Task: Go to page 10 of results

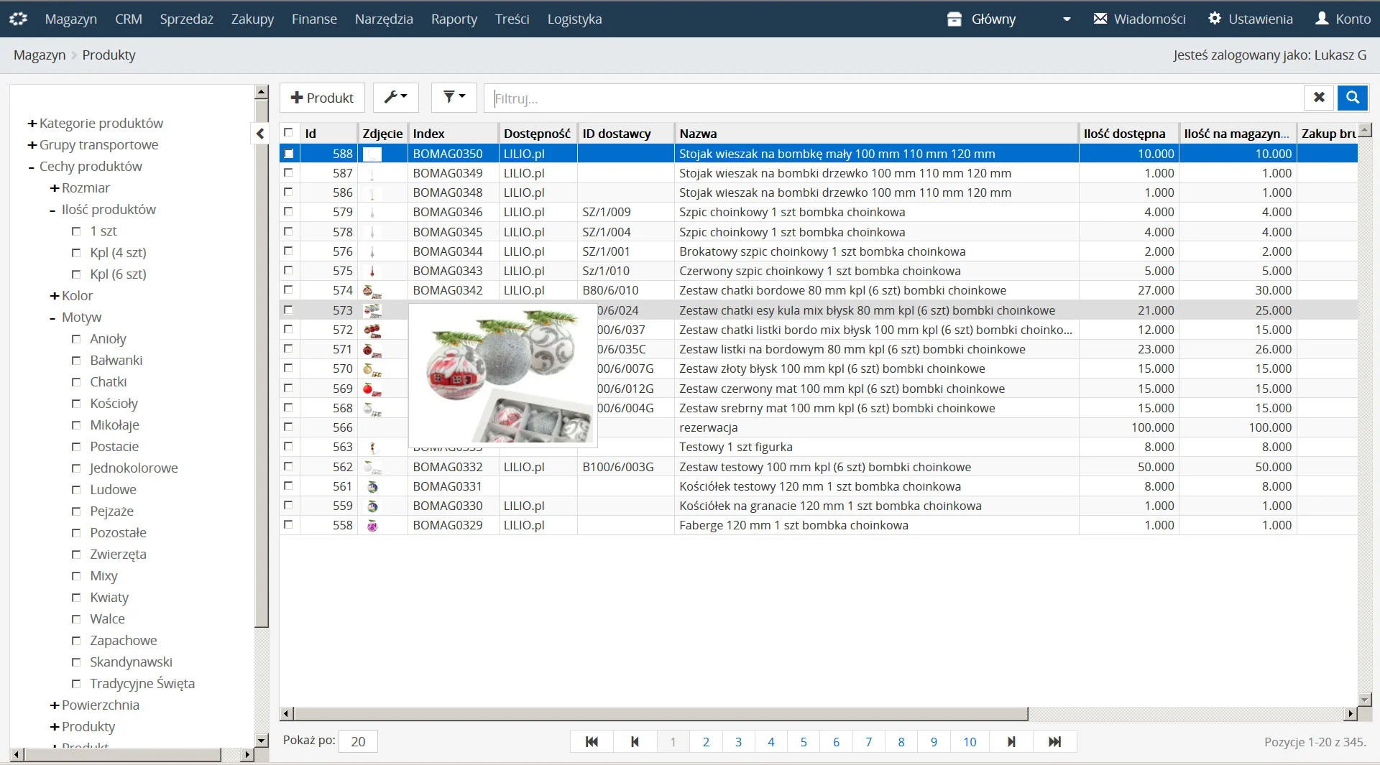Action: (970, 741)
